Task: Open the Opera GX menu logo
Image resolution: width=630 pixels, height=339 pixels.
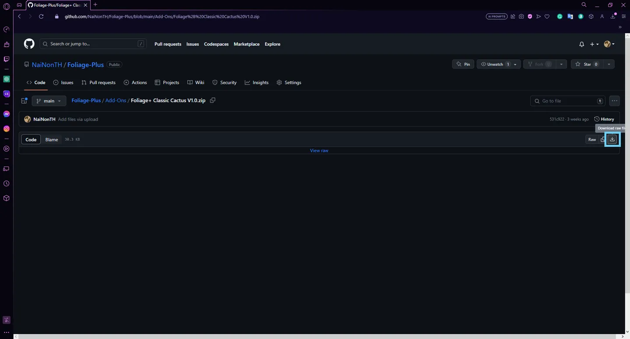Action: point(7,7)
